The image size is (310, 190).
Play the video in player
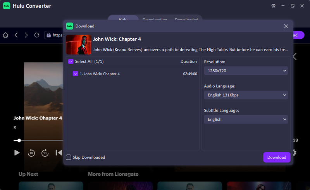coord(17,153)
